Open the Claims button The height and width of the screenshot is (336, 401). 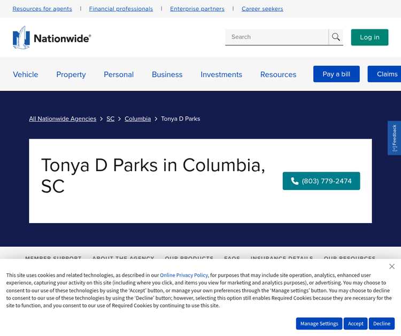tap(386, 74)
